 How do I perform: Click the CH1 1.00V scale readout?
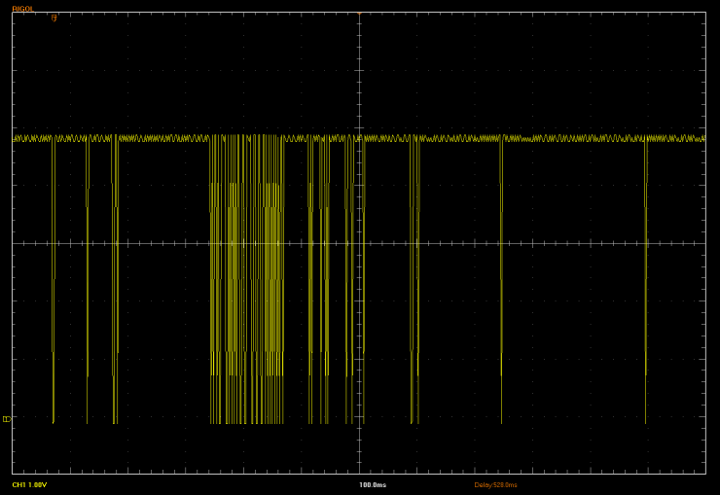pyautogui.click(x=29, y=485)
